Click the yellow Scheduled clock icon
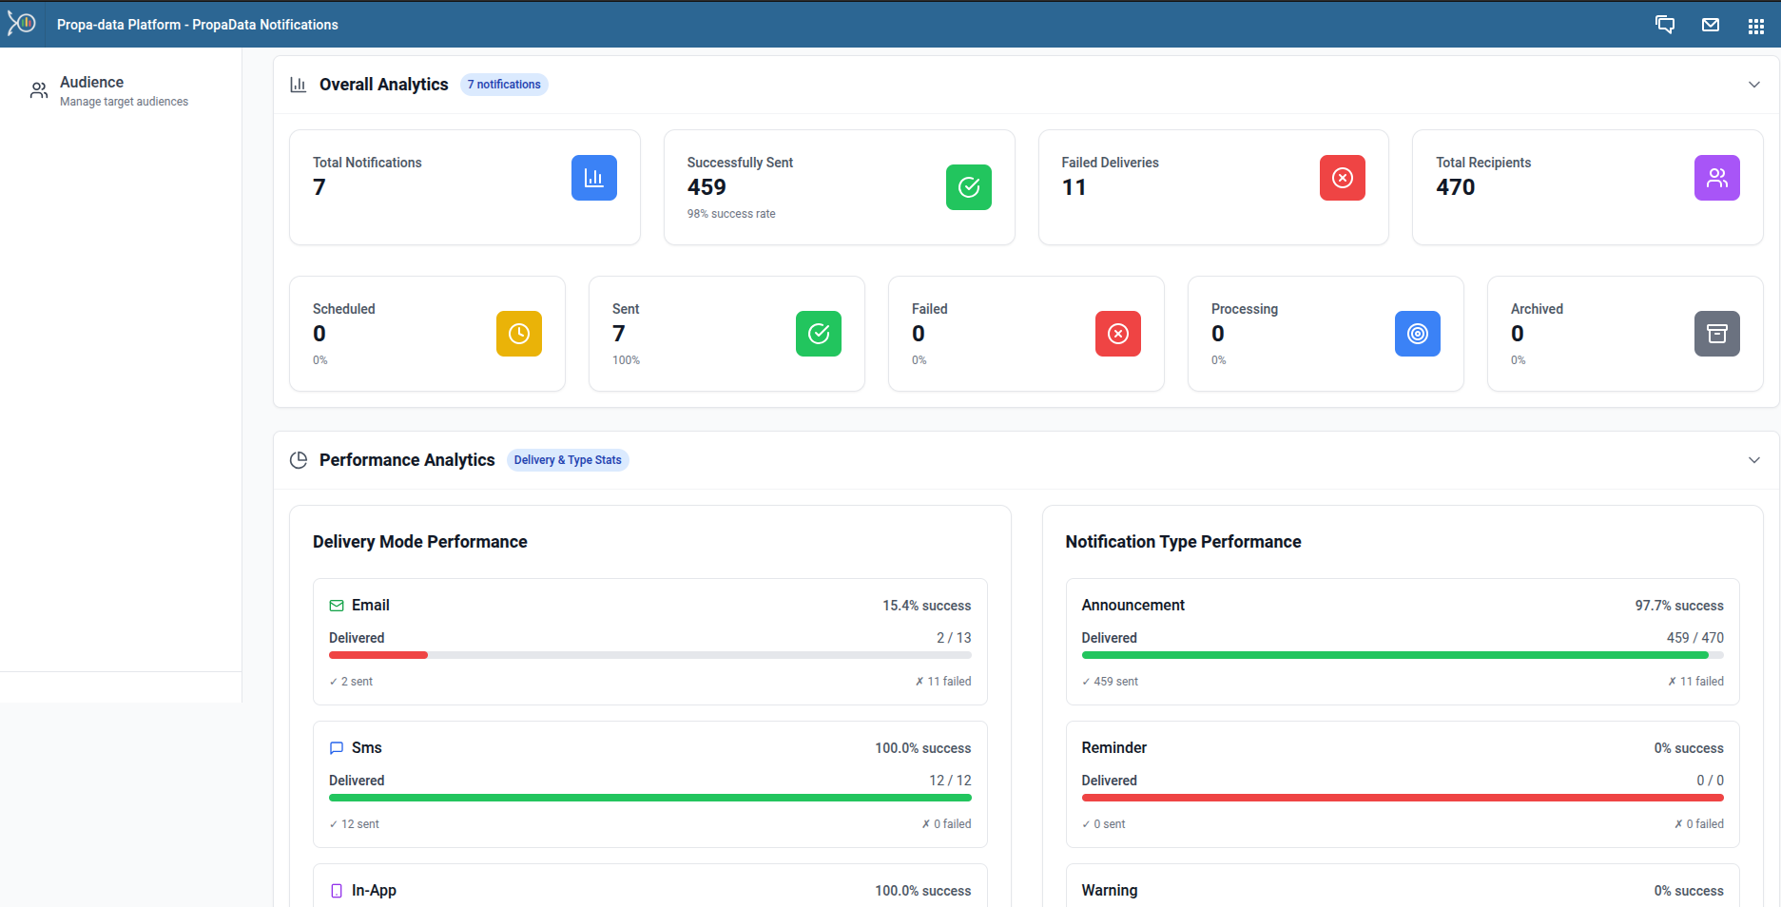 click(518, 334)
